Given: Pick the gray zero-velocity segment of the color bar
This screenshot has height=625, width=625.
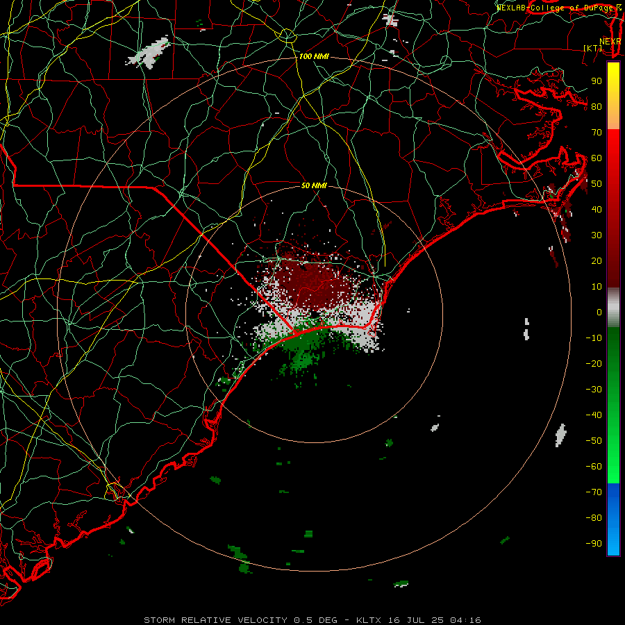Looking at the screenshot, I should [x=613, y=309].
